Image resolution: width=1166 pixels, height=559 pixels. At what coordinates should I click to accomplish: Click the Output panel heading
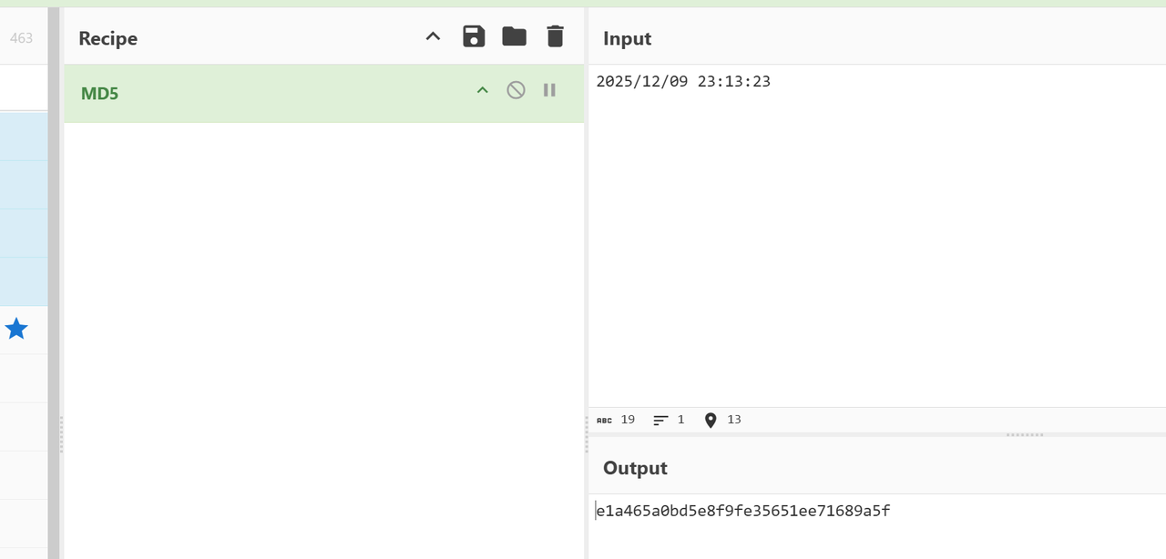click(635, 468)
